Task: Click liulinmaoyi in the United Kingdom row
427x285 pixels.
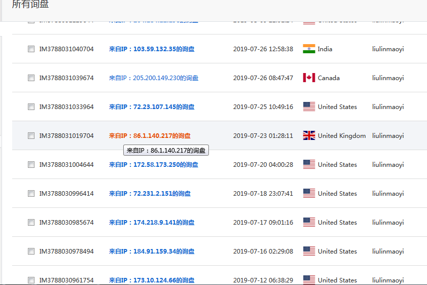Action: click(x=388, y=136)
